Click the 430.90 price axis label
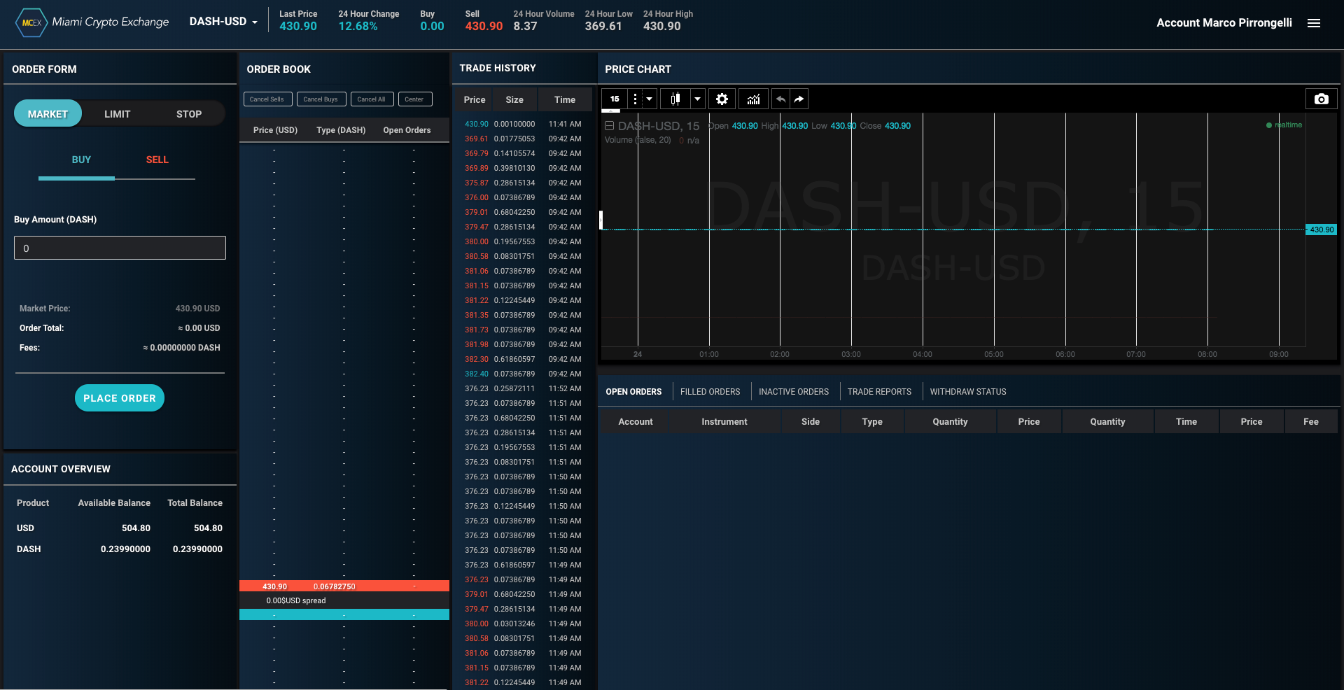 1322,230
